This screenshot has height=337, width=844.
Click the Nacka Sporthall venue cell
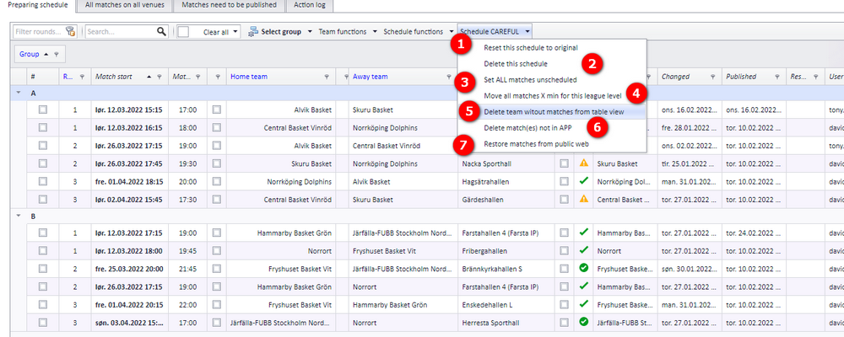pyautogui.click(x=506, y=163)
